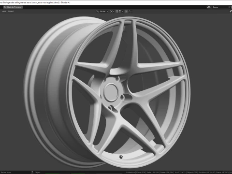This screenshot has height=174, width=232.
Task: Click the mouse icon beside the status bar Object label
Action: pos(32,173)
